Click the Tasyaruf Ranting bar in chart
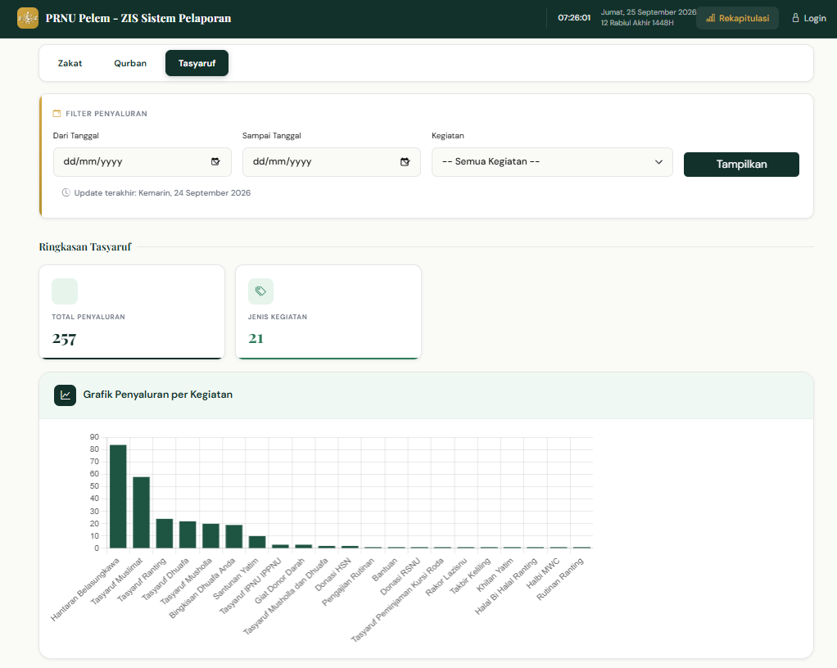 click(x=165, y=534)
